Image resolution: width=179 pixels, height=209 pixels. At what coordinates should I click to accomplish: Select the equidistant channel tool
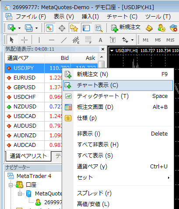click(76, 40)
